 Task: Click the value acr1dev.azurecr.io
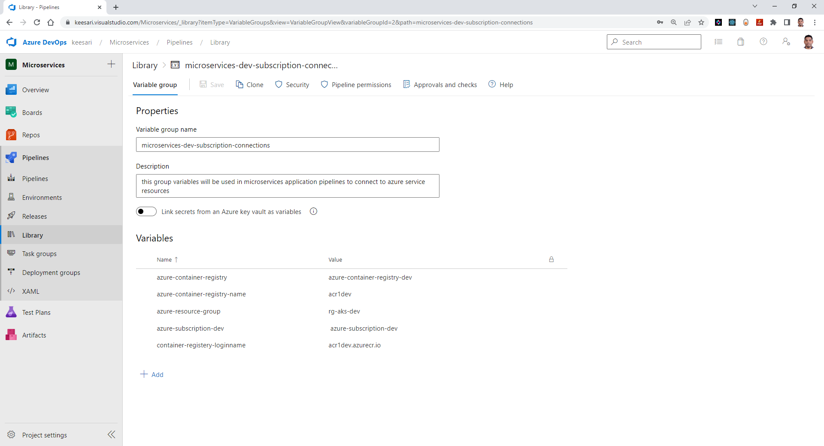[x=354, y=345]
